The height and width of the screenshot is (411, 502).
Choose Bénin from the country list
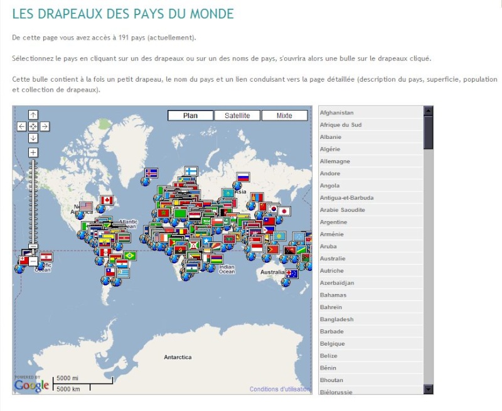pos(371,368)
